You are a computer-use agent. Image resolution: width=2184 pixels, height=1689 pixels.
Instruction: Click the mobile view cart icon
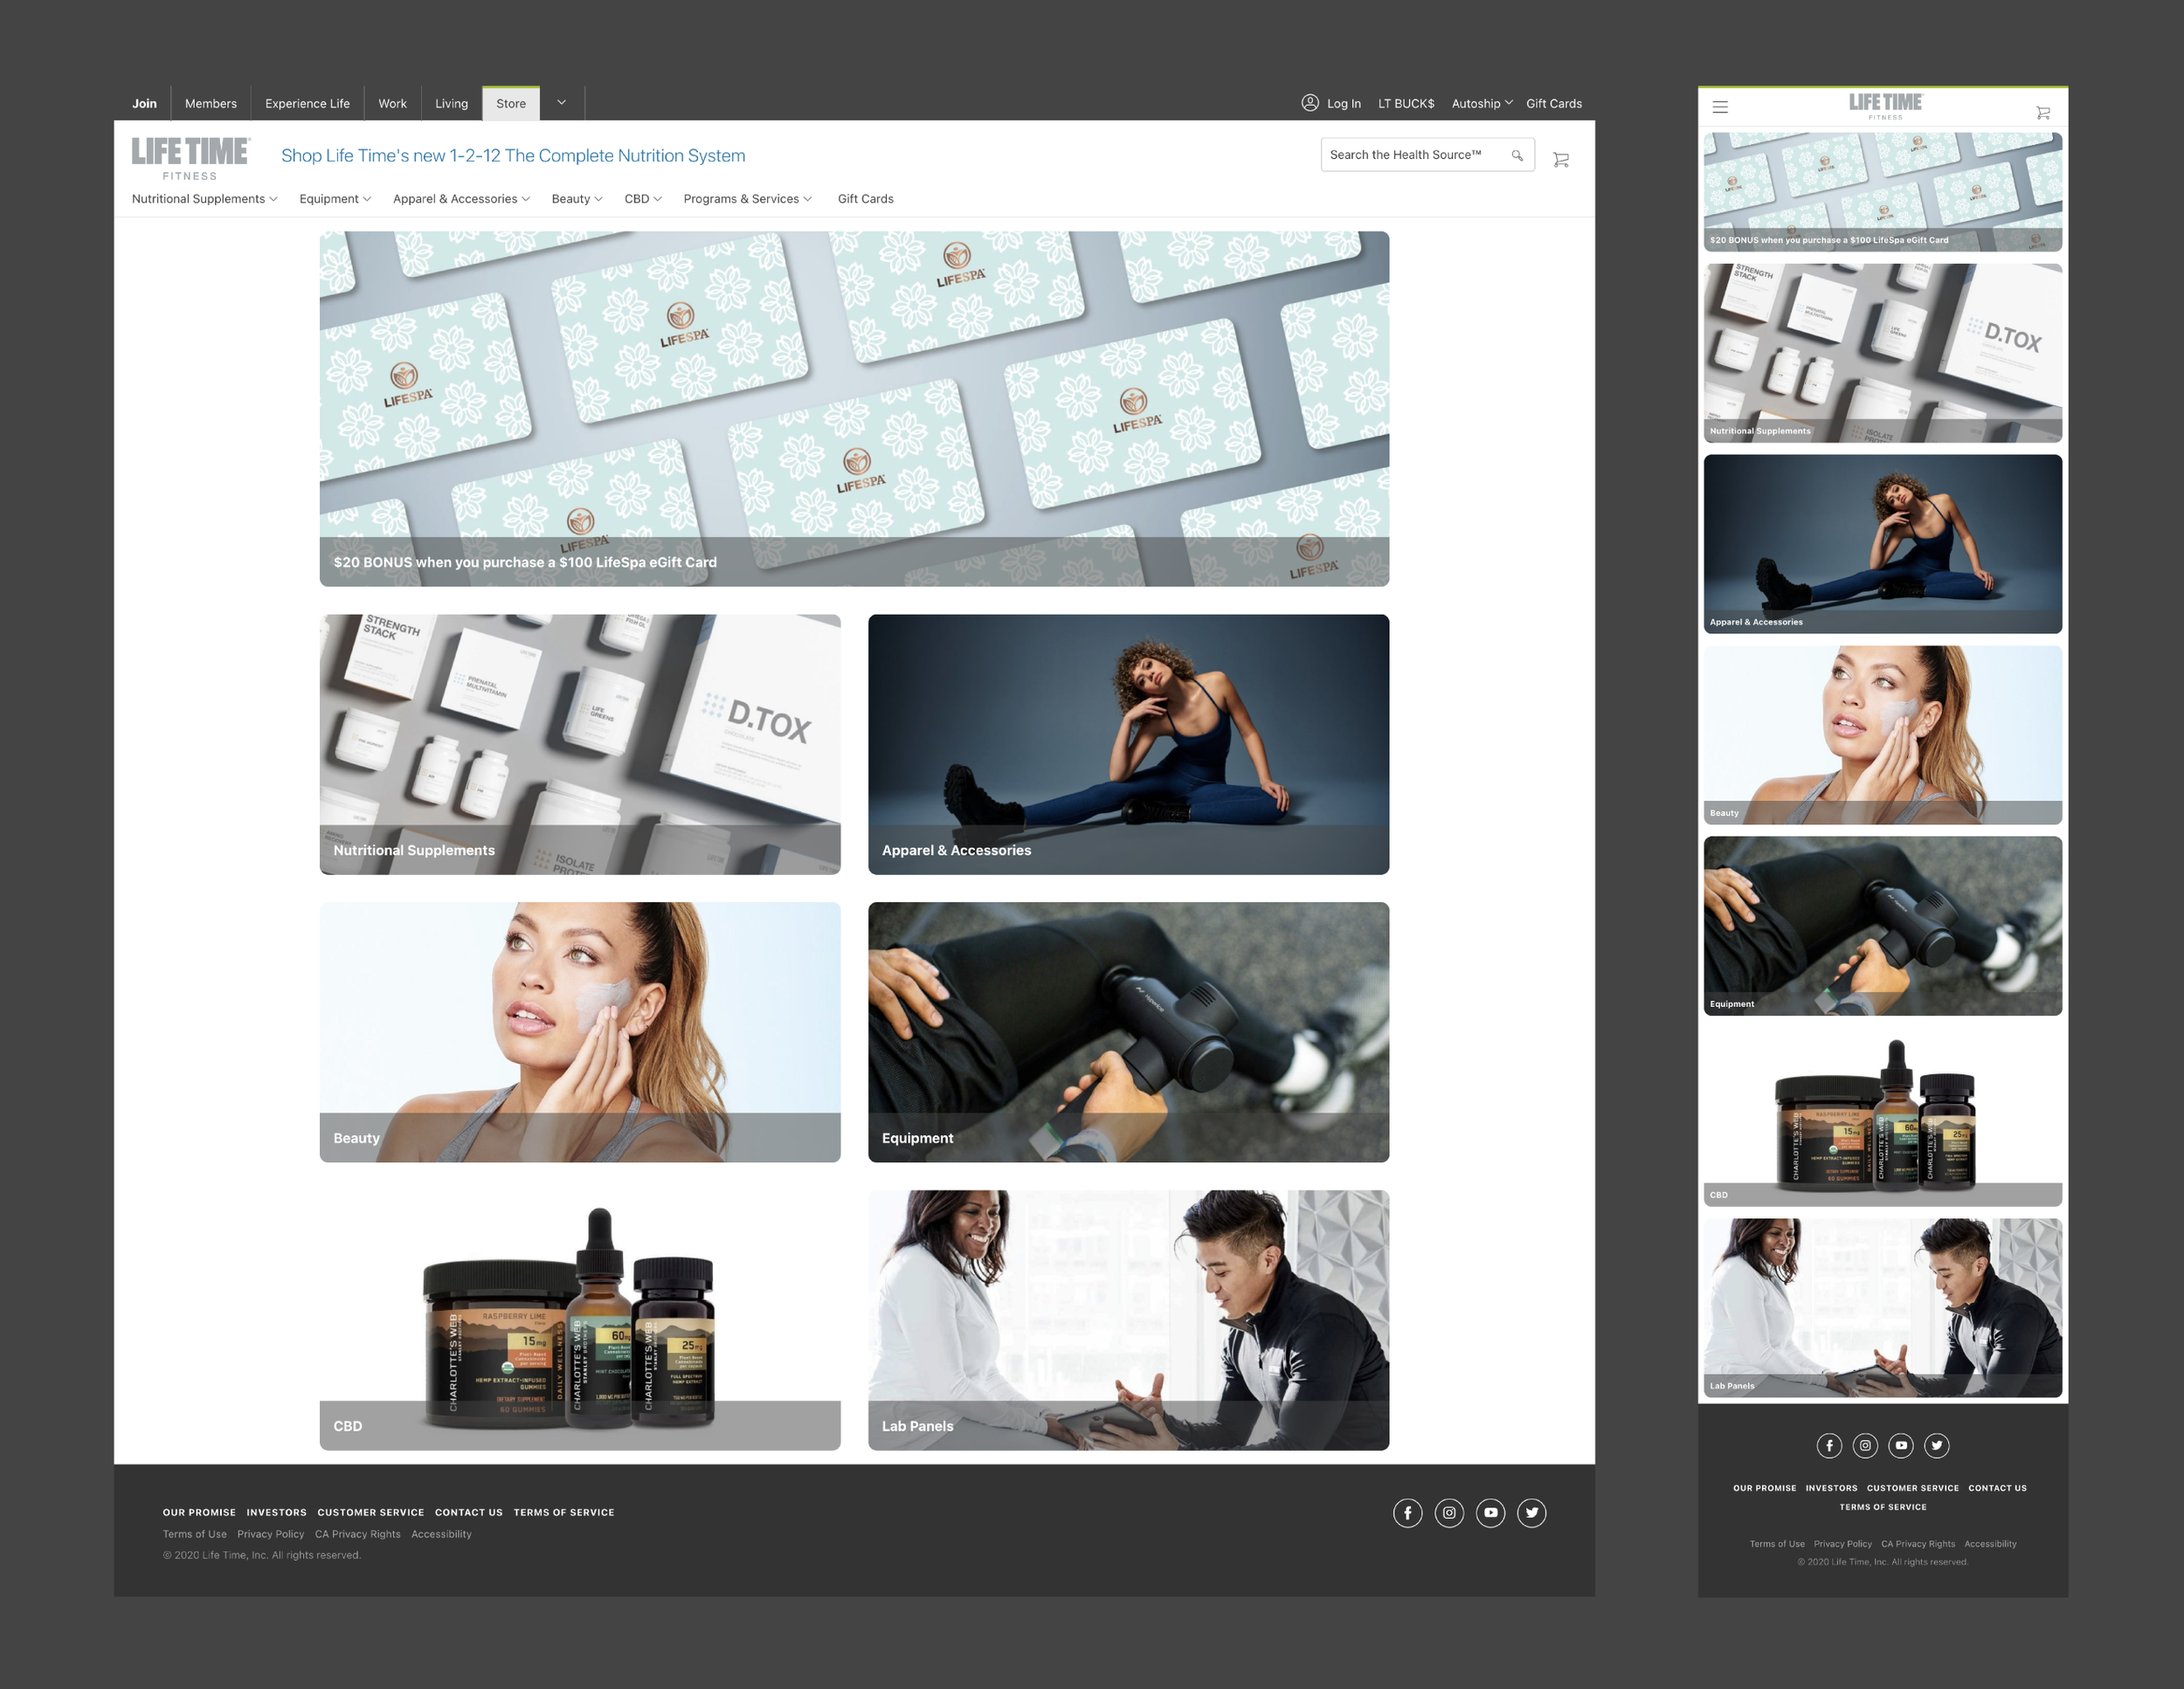(x=2043, y=113)
